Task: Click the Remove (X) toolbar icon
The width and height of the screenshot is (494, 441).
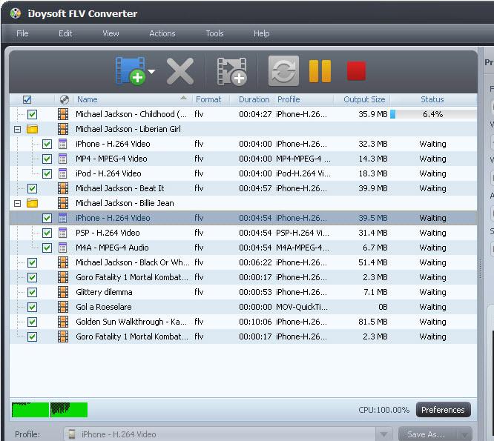Action: click(180, 71)
